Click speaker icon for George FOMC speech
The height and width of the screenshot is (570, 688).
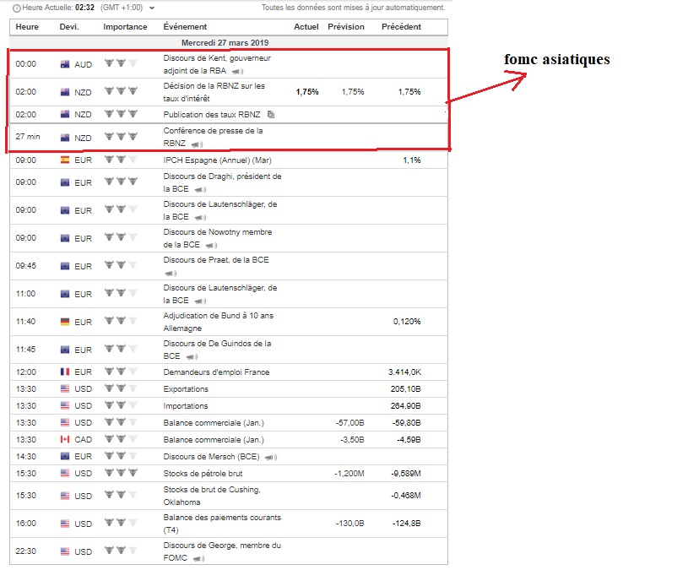[198, 558]
